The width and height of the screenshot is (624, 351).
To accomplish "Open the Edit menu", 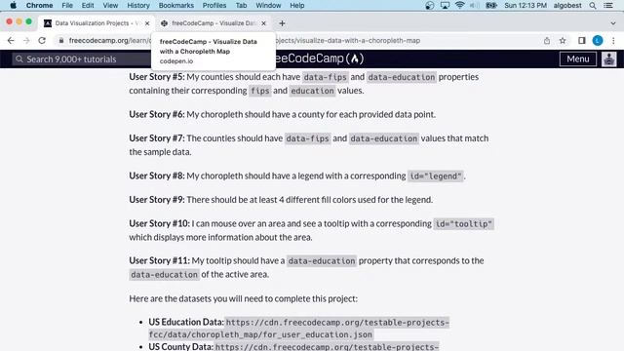I will point(88,5).
